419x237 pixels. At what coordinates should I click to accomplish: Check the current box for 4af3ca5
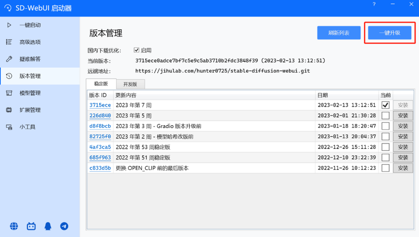(385, 147)
